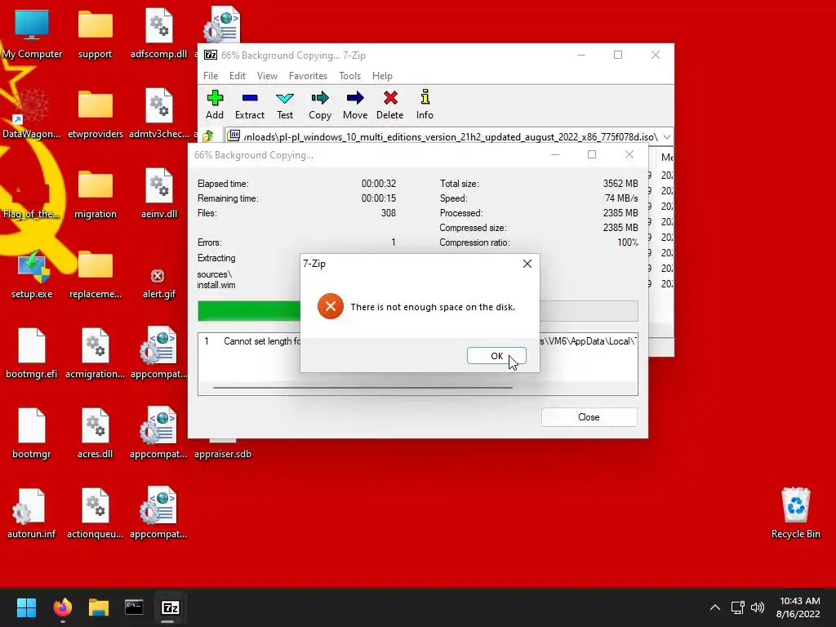
Task: Click the Test toolbar icon in 7-Zip
Action: coord(285,105)
